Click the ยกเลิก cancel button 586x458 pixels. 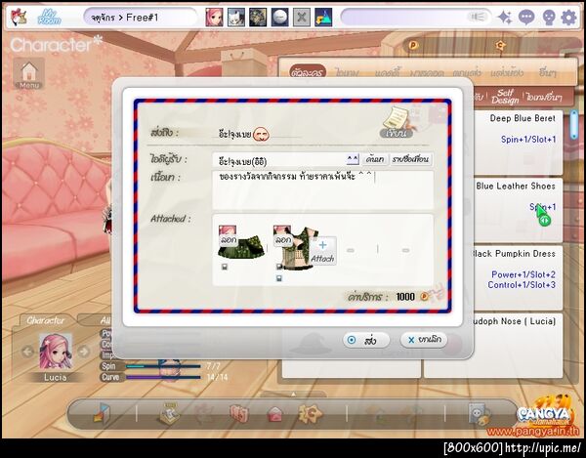[424, 340]
